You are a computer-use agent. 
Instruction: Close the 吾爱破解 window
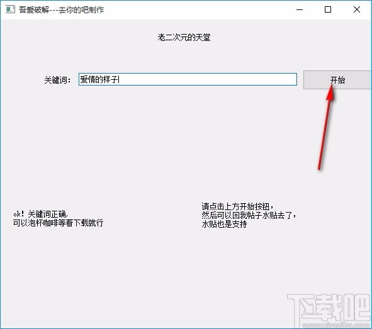click(357, 9)
